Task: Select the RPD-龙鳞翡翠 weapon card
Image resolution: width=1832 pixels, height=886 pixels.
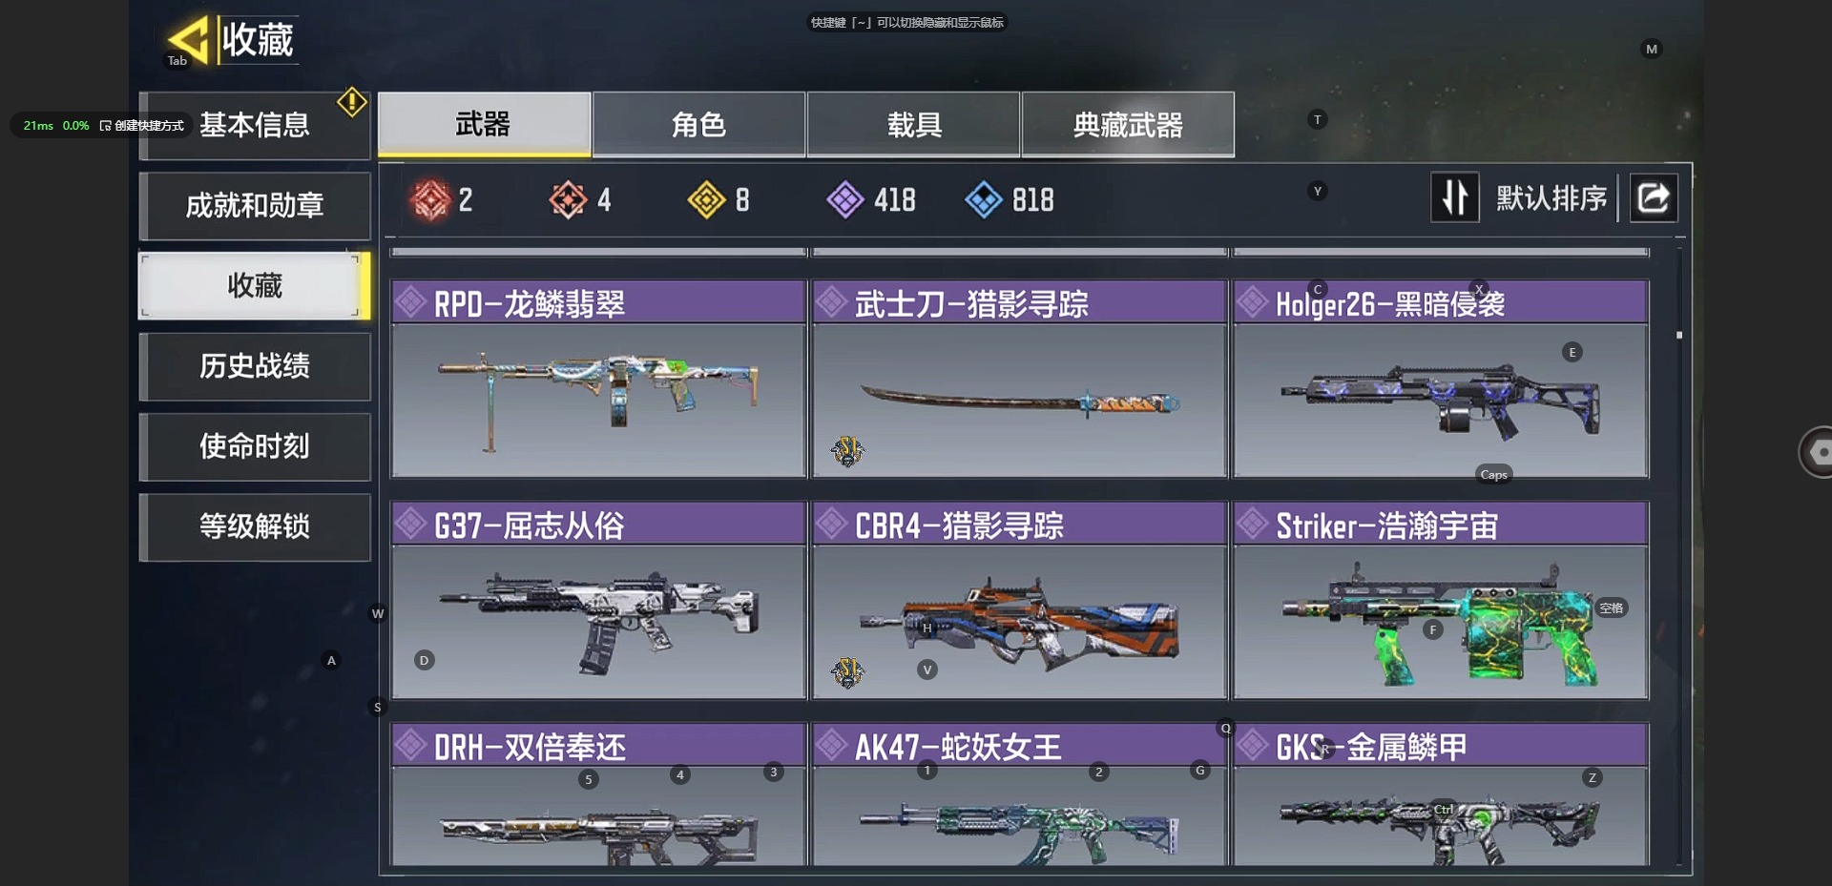Action: (x=598, y=379)
